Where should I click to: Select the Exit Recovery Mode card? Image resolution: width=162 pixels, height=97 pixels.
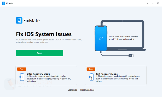coord(115,75)
